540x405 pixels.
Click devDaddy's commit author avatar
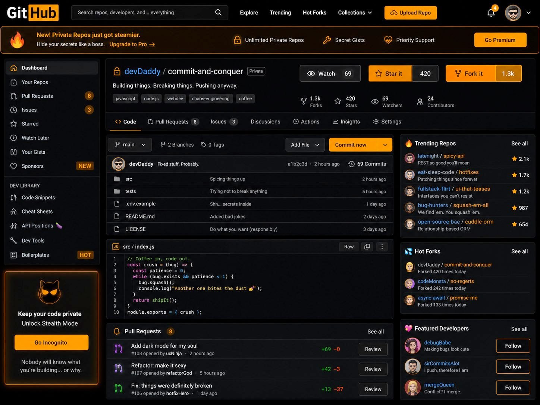click(x=119, y=164)
